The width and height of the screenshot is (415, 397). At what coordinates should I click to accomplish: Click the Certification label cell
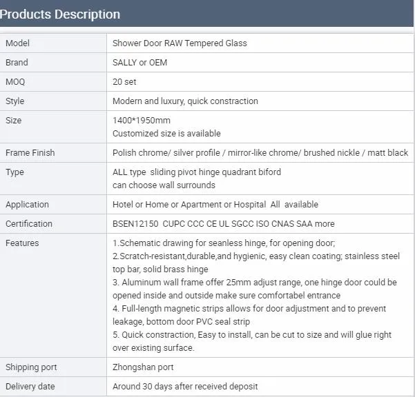point(29,224)
